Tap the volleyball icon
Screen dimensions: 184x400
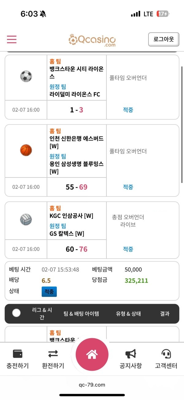26,220
